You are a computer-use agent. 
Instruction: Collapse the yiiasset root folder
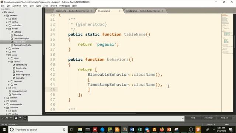click(x=3, y=12)
